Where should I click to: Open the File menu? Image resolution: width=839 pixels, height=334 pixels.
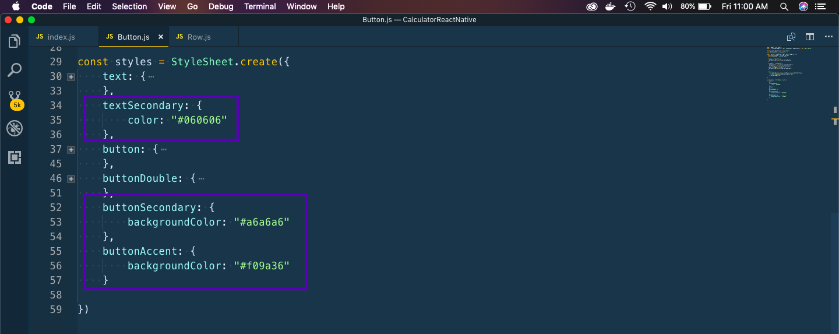coord(69,6)
